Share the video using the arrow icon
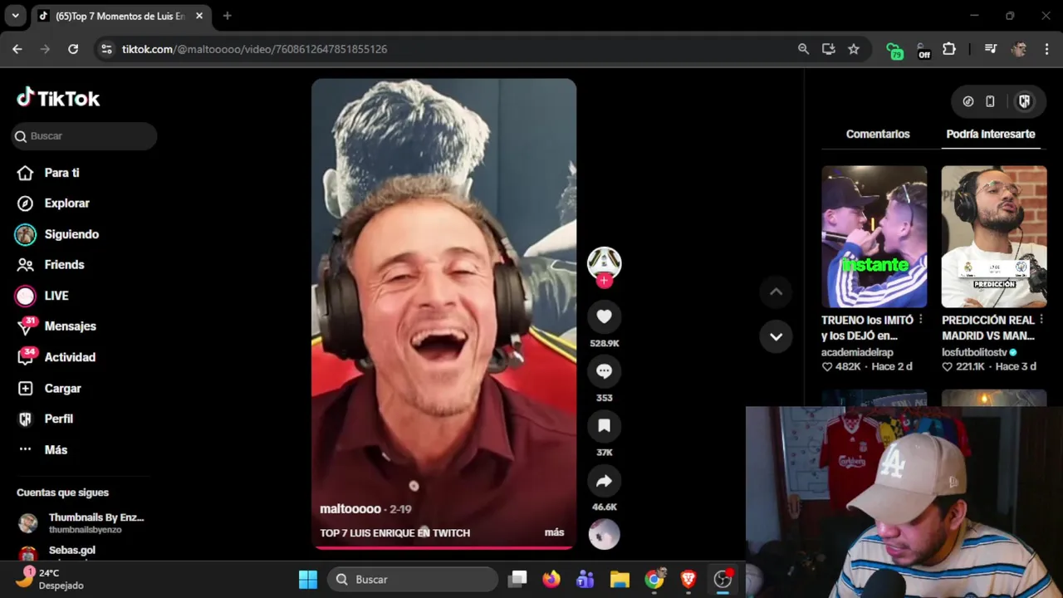The image size is (1063, 598). point(604,481)
